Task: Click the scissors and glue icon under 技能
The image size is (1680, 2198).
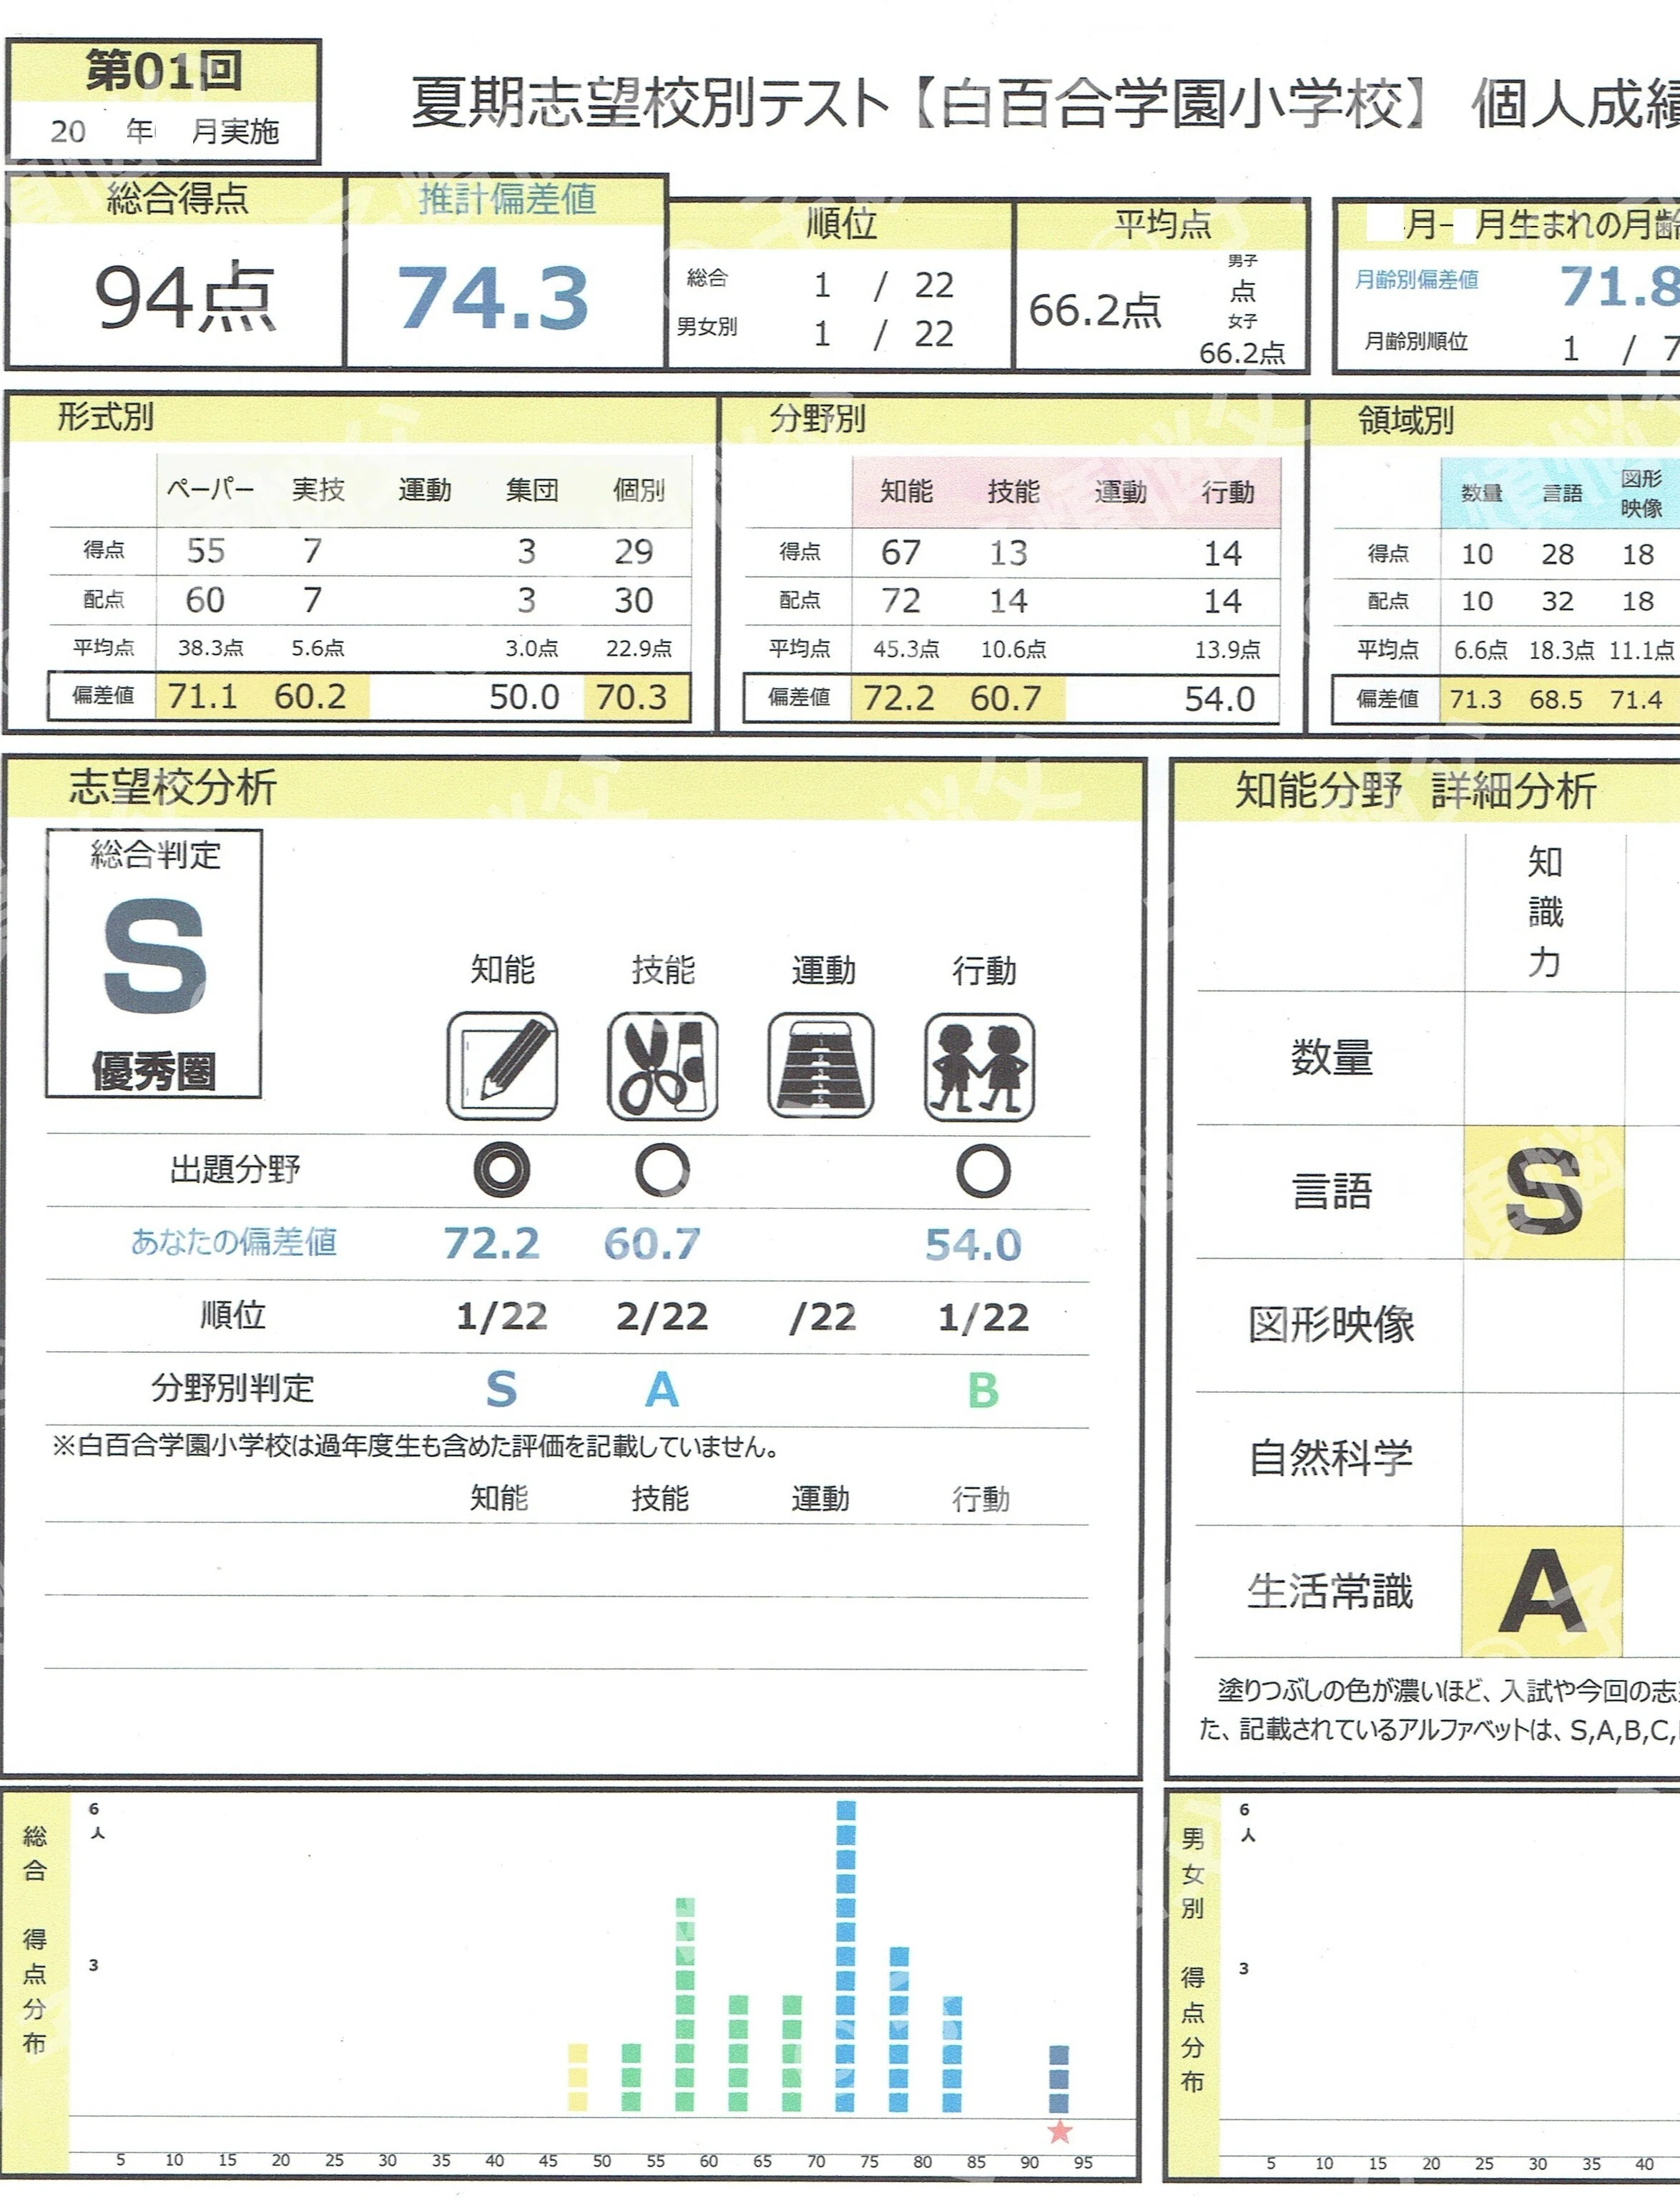Action: (662, 1065)
